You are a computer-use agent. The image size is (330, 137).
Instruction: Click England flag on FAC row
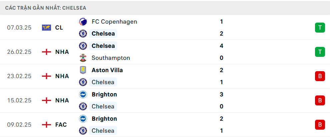click(47, 125)
